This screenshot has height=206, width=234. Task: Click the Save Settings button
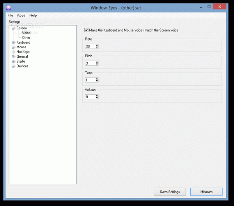[x=170, y=192]
